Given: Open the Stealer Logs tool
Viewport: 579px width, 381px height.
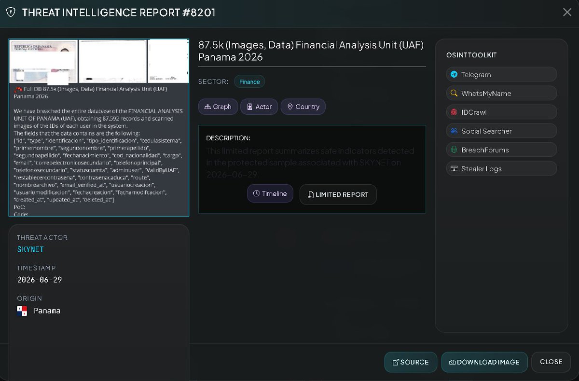Looking at the screenshot, I should (x=502, y=168).
